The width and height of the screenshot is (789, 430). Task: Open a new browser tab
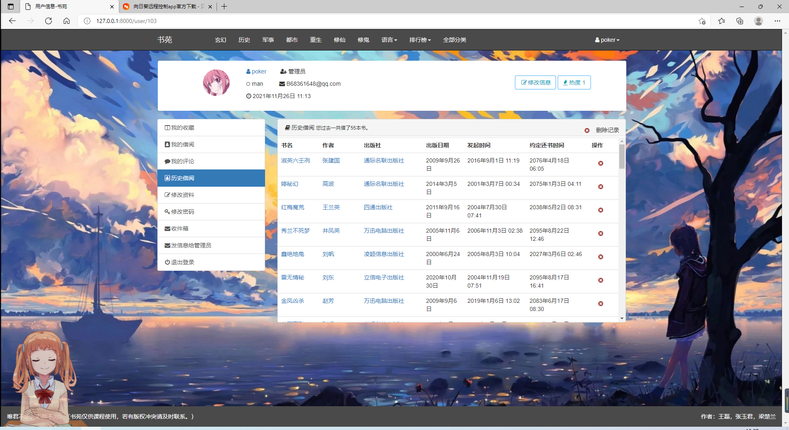(x=224, y=7)
